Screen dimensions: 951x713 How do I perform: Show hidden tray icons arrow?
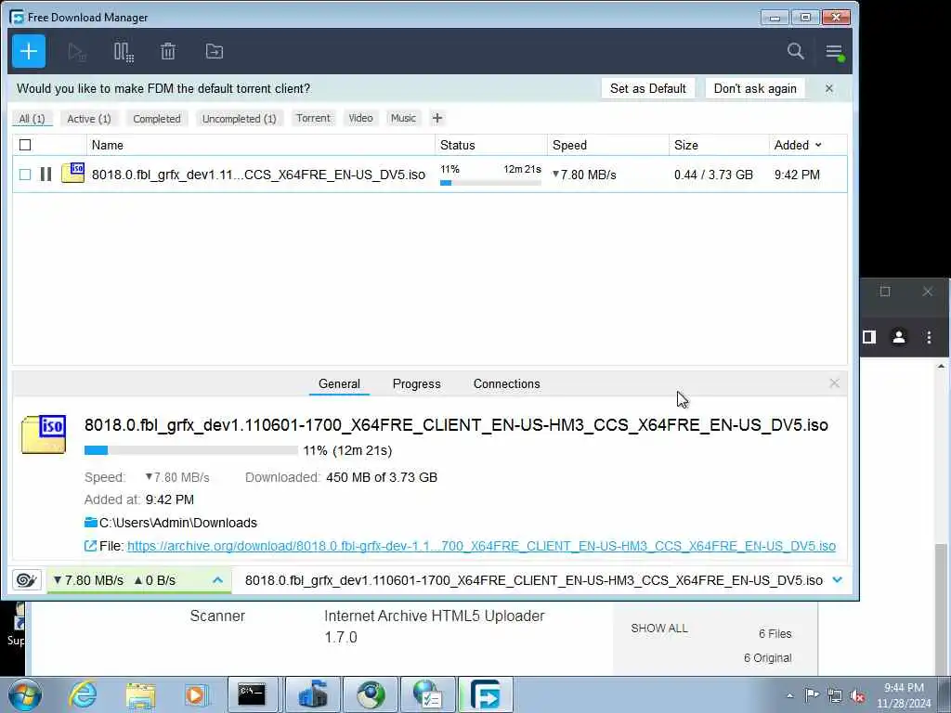point(789,695)
